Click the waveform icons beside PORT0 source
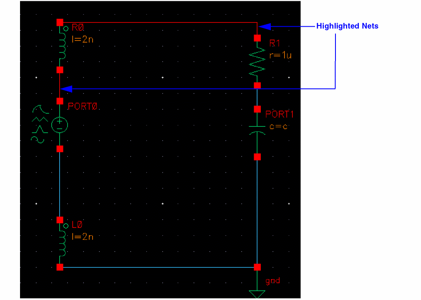 [40, 124]
